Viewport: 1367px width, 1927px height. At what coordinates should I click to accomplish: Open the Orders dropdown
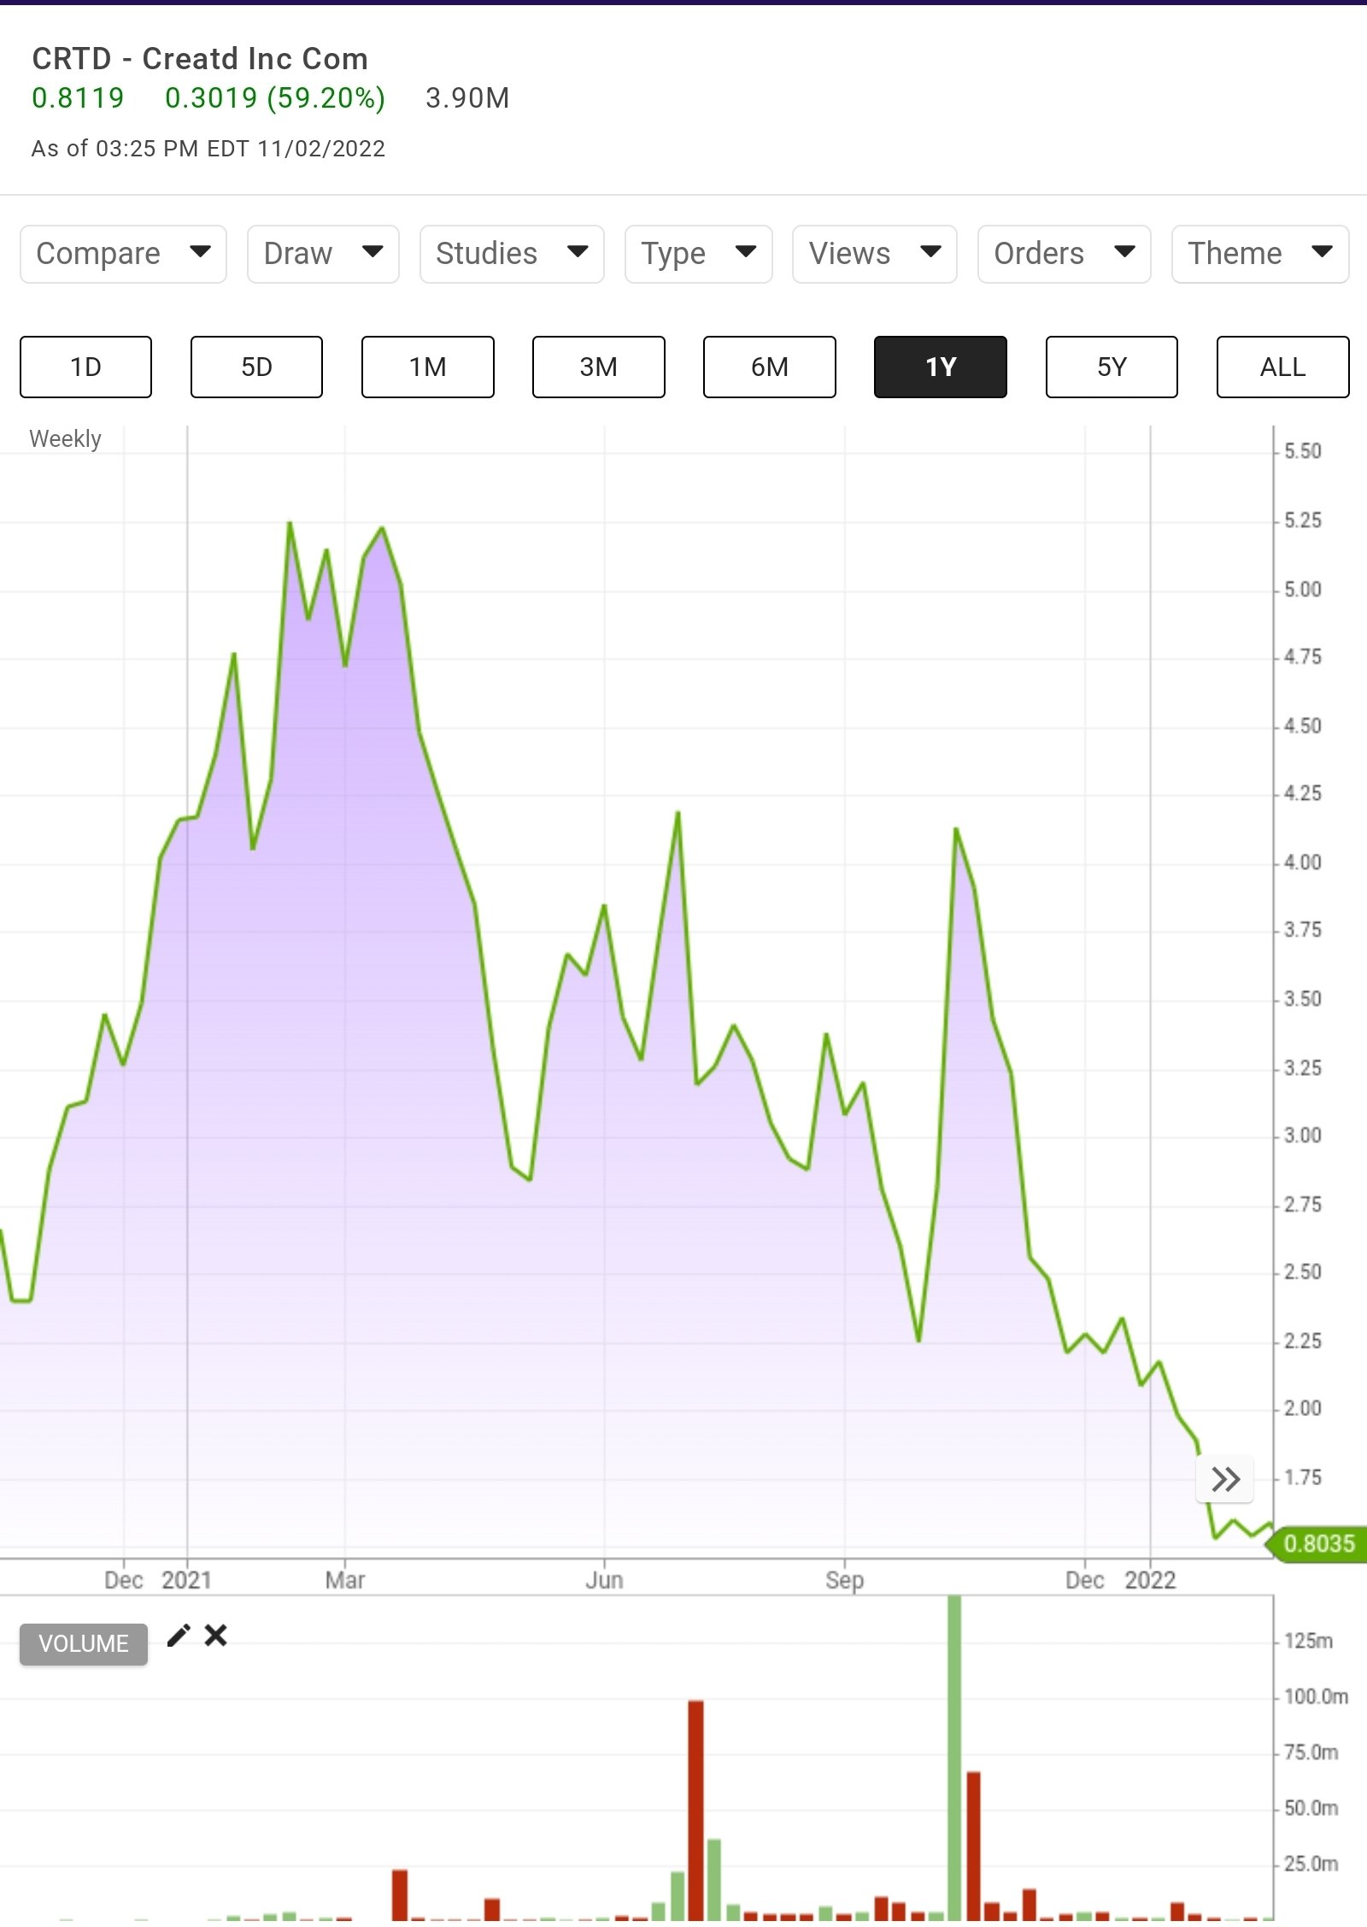pos(1064,254)
